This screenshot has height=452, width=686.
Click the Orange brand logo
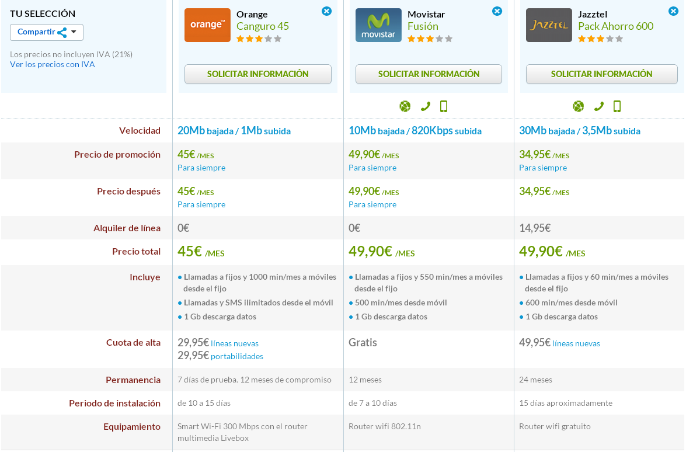point(207,25)
